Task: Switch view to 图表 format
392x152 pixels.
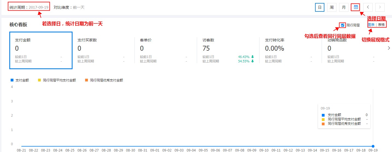Action: point(371,25)
